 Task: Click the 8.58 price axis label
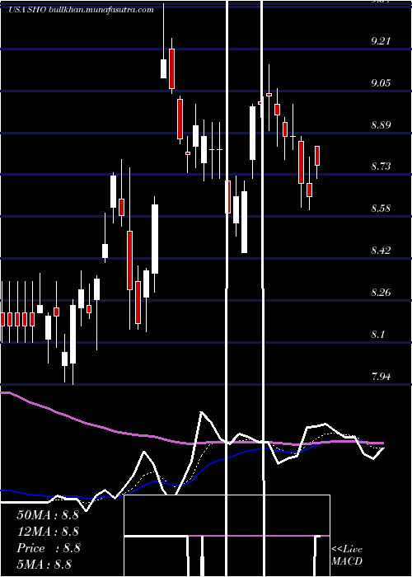[x=381, y=209]
